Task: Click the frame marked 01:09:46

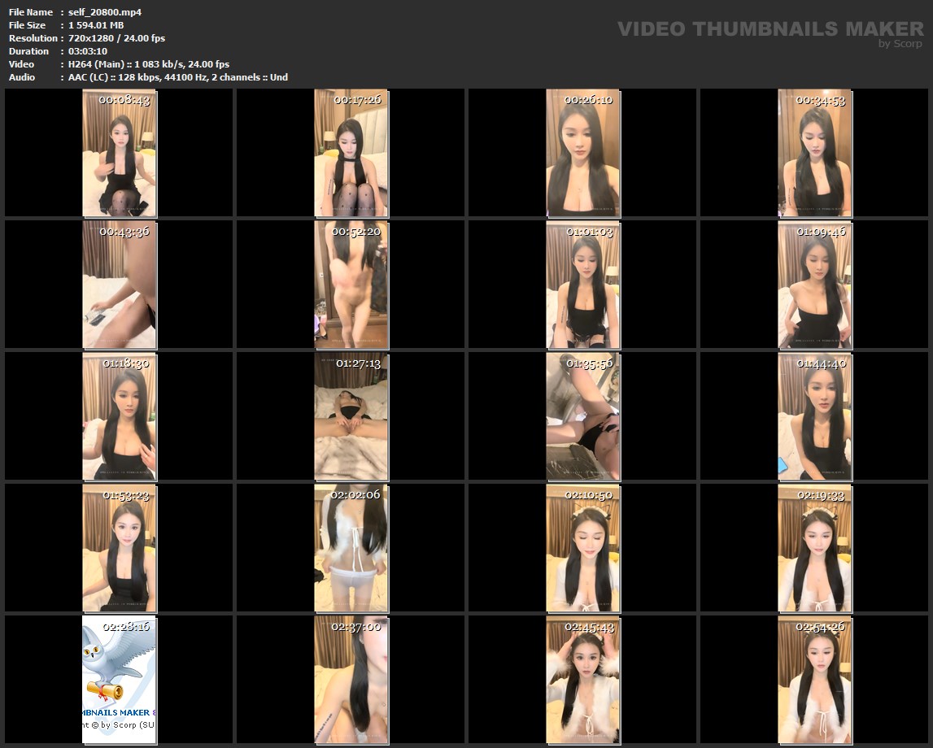Action: 814,285
